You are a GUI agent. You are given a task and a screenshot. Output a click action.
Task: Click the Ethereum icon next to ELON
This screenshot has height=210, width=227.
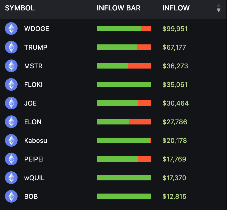click(11, 122)
